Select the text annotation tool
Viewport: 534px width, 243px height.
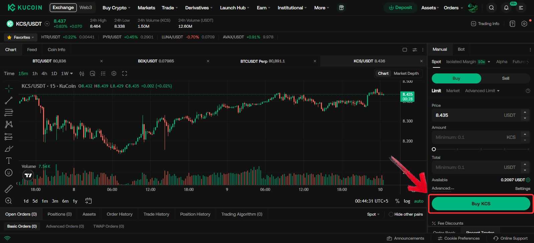(x=9, y=161)
